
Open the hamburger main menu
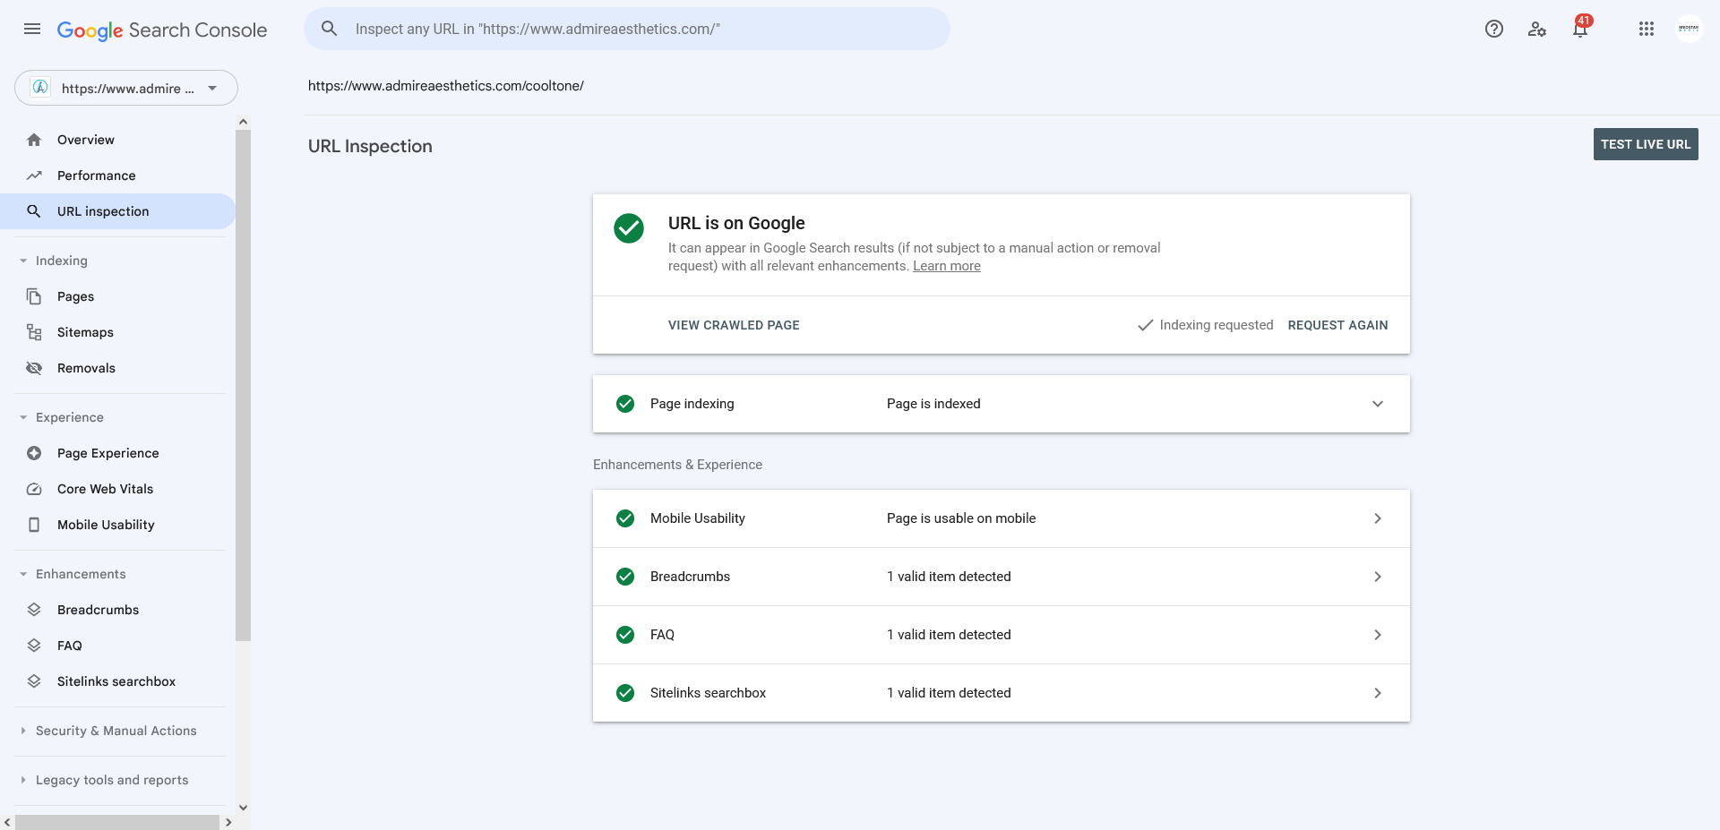32,29
